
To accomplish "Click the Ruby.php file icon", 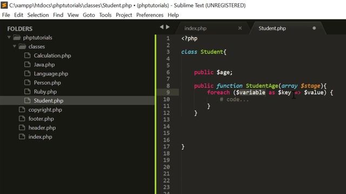I will tap(28, 92).
